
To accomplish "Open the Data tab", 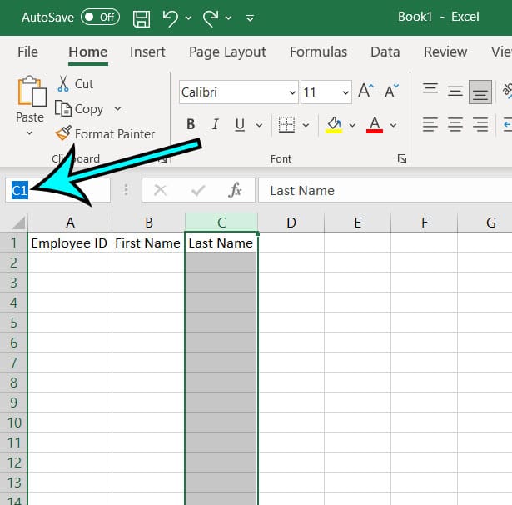I will 385,52.
